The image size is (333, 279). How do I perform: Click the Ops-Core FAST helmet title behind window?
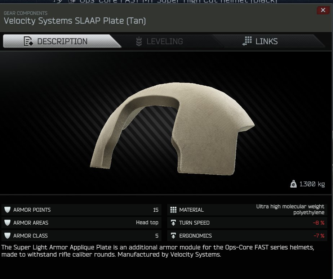[x=178, y=1]
